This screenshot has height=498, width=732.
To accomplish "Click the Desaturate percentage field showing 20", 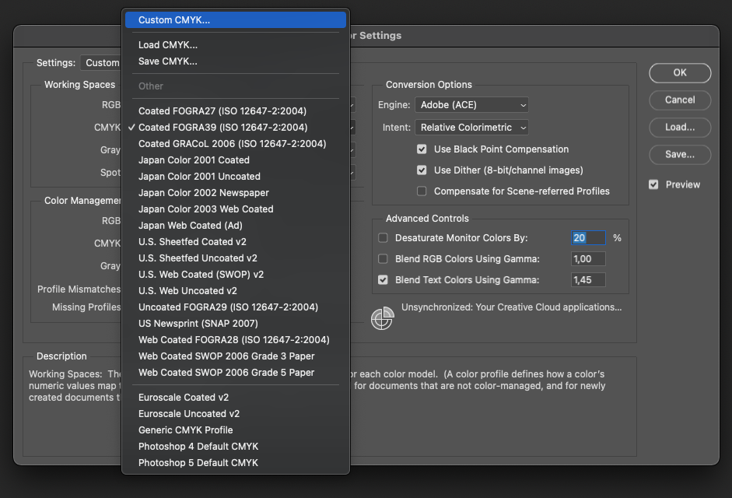I will pyautogui.click(x=588, y=238).
